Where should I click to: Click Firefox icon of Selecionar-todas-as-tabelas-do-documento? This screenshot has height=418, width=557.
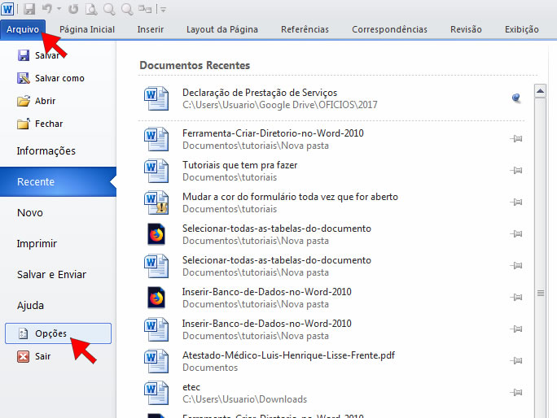click(x=156, y=234)
